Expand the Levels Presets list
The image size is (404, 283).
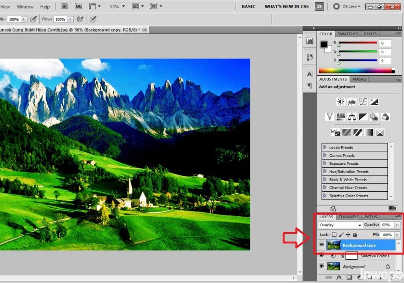click(325, 147)
